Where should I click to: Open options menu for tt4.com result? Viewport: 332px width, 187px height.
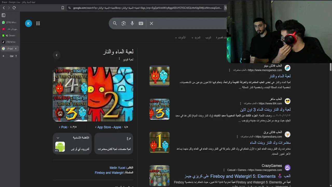click(240, 103)
